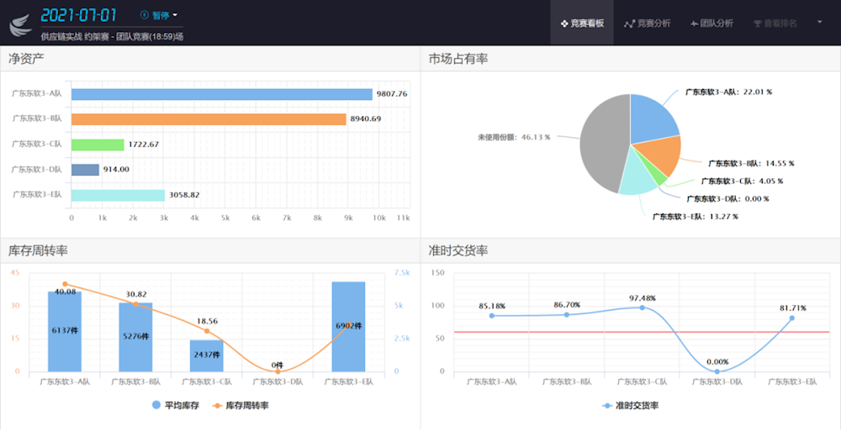Click the winged logo icon in header
841x431 pixels.
(x=20, y=23)
